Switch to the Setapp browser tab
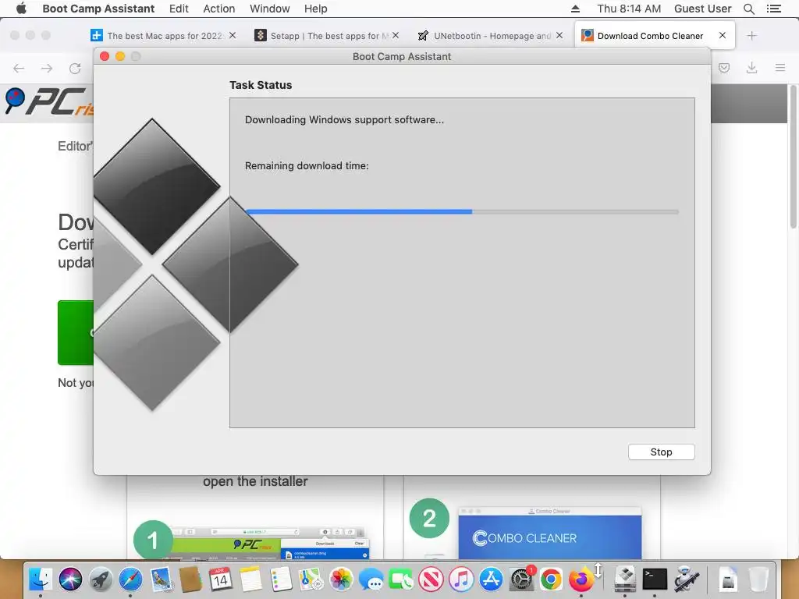 [328, 36]
